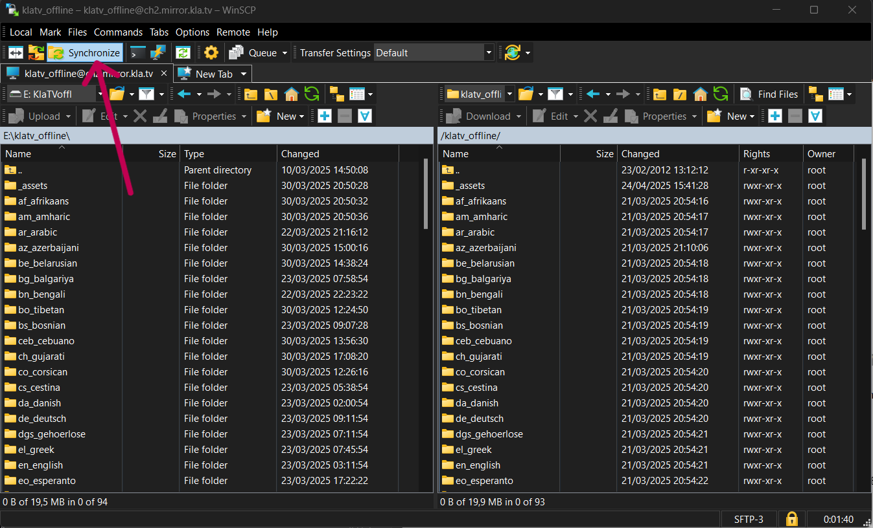Viewport: 873px width, 528px height.
Task: Click the local panel Invert Selection icon
Action: [x=365, y=116]
